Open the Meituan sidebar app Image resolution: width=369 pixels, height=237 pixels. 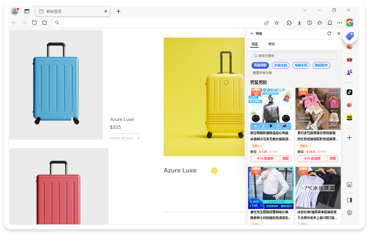coord(349,117)
